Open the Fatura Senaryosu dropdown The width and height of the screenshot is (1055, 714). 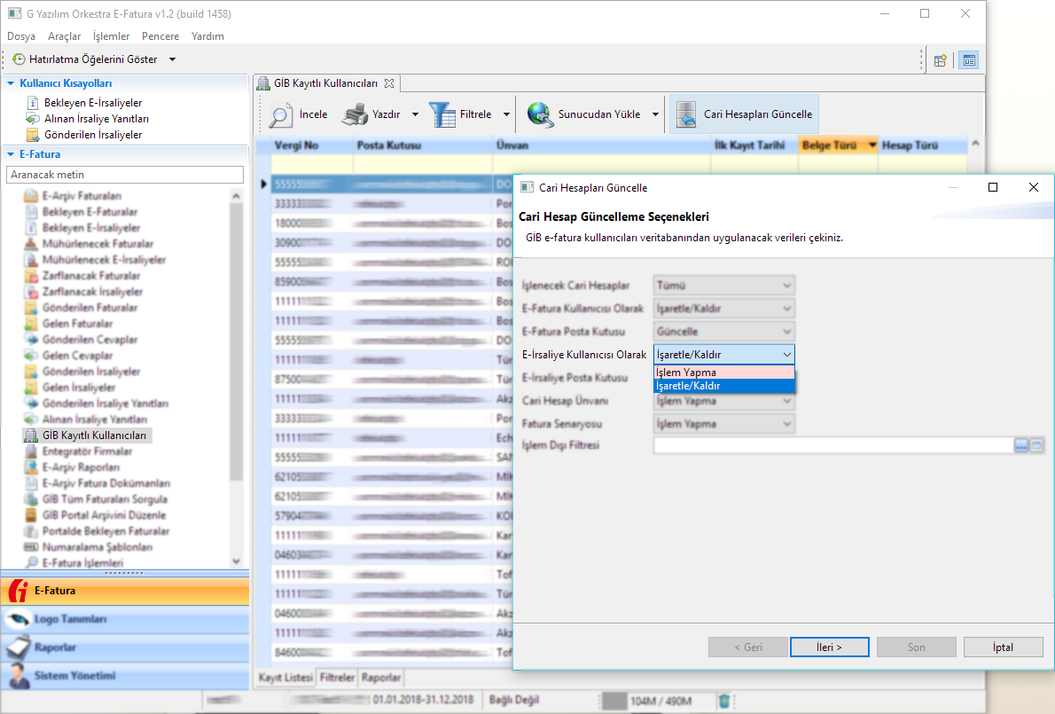(x=724, y=424)
